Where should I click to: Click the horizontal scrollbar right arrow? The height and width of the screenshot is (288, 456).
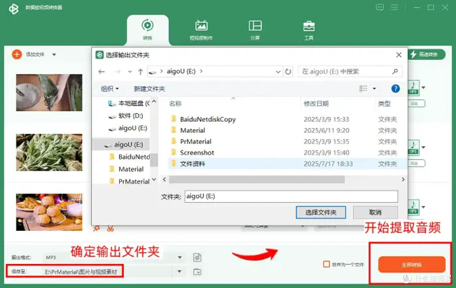coord(403,180)
